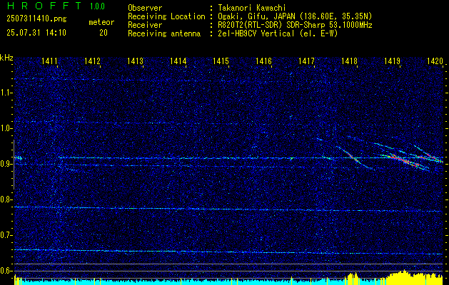449x285 pixels.
Task: Click the 1420 time axis marker
Action: [435, 61]
